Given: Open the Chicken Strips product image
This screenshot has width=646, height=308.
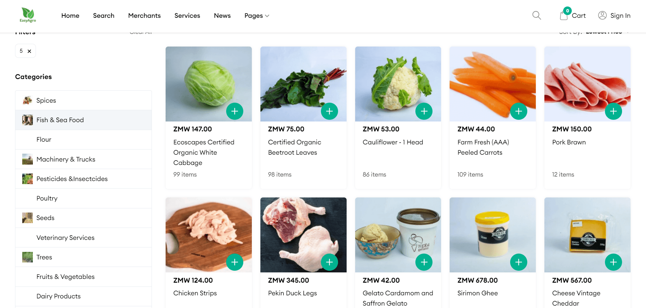Looking at the screenshot, I should coord(209,235).
